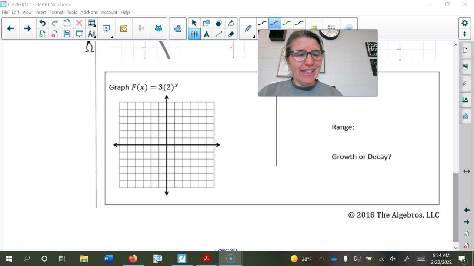Select the Eraser tool
474x266 pixels.
(231, 34)
